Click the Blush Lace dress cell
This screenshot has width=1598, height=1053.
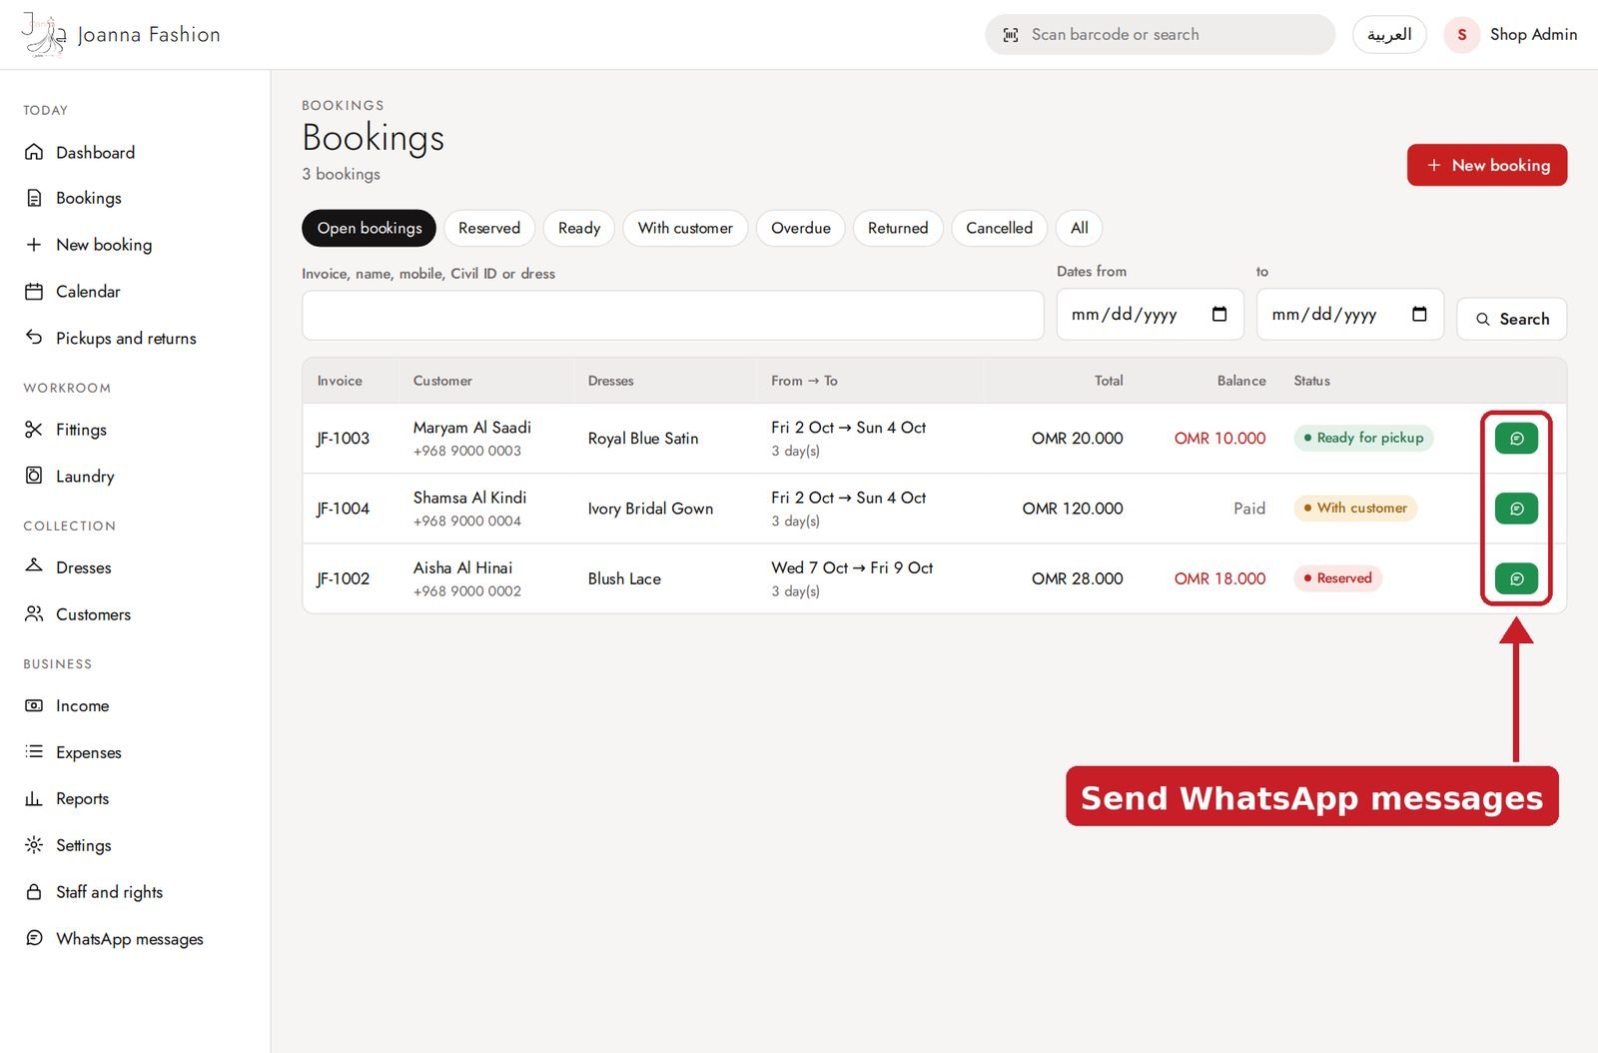(x=624, y=578)
